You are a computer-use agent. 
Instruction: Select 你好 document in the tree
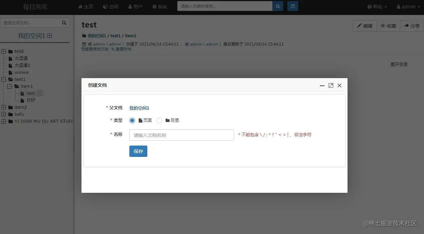(31, 100)
